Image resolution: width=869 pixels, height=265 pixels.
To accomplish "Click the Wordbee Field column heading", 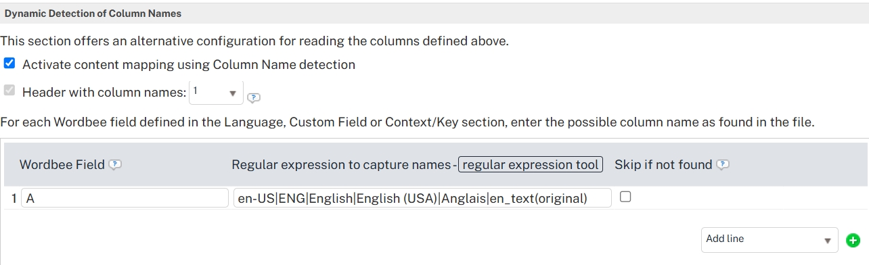I will point(62,165).
